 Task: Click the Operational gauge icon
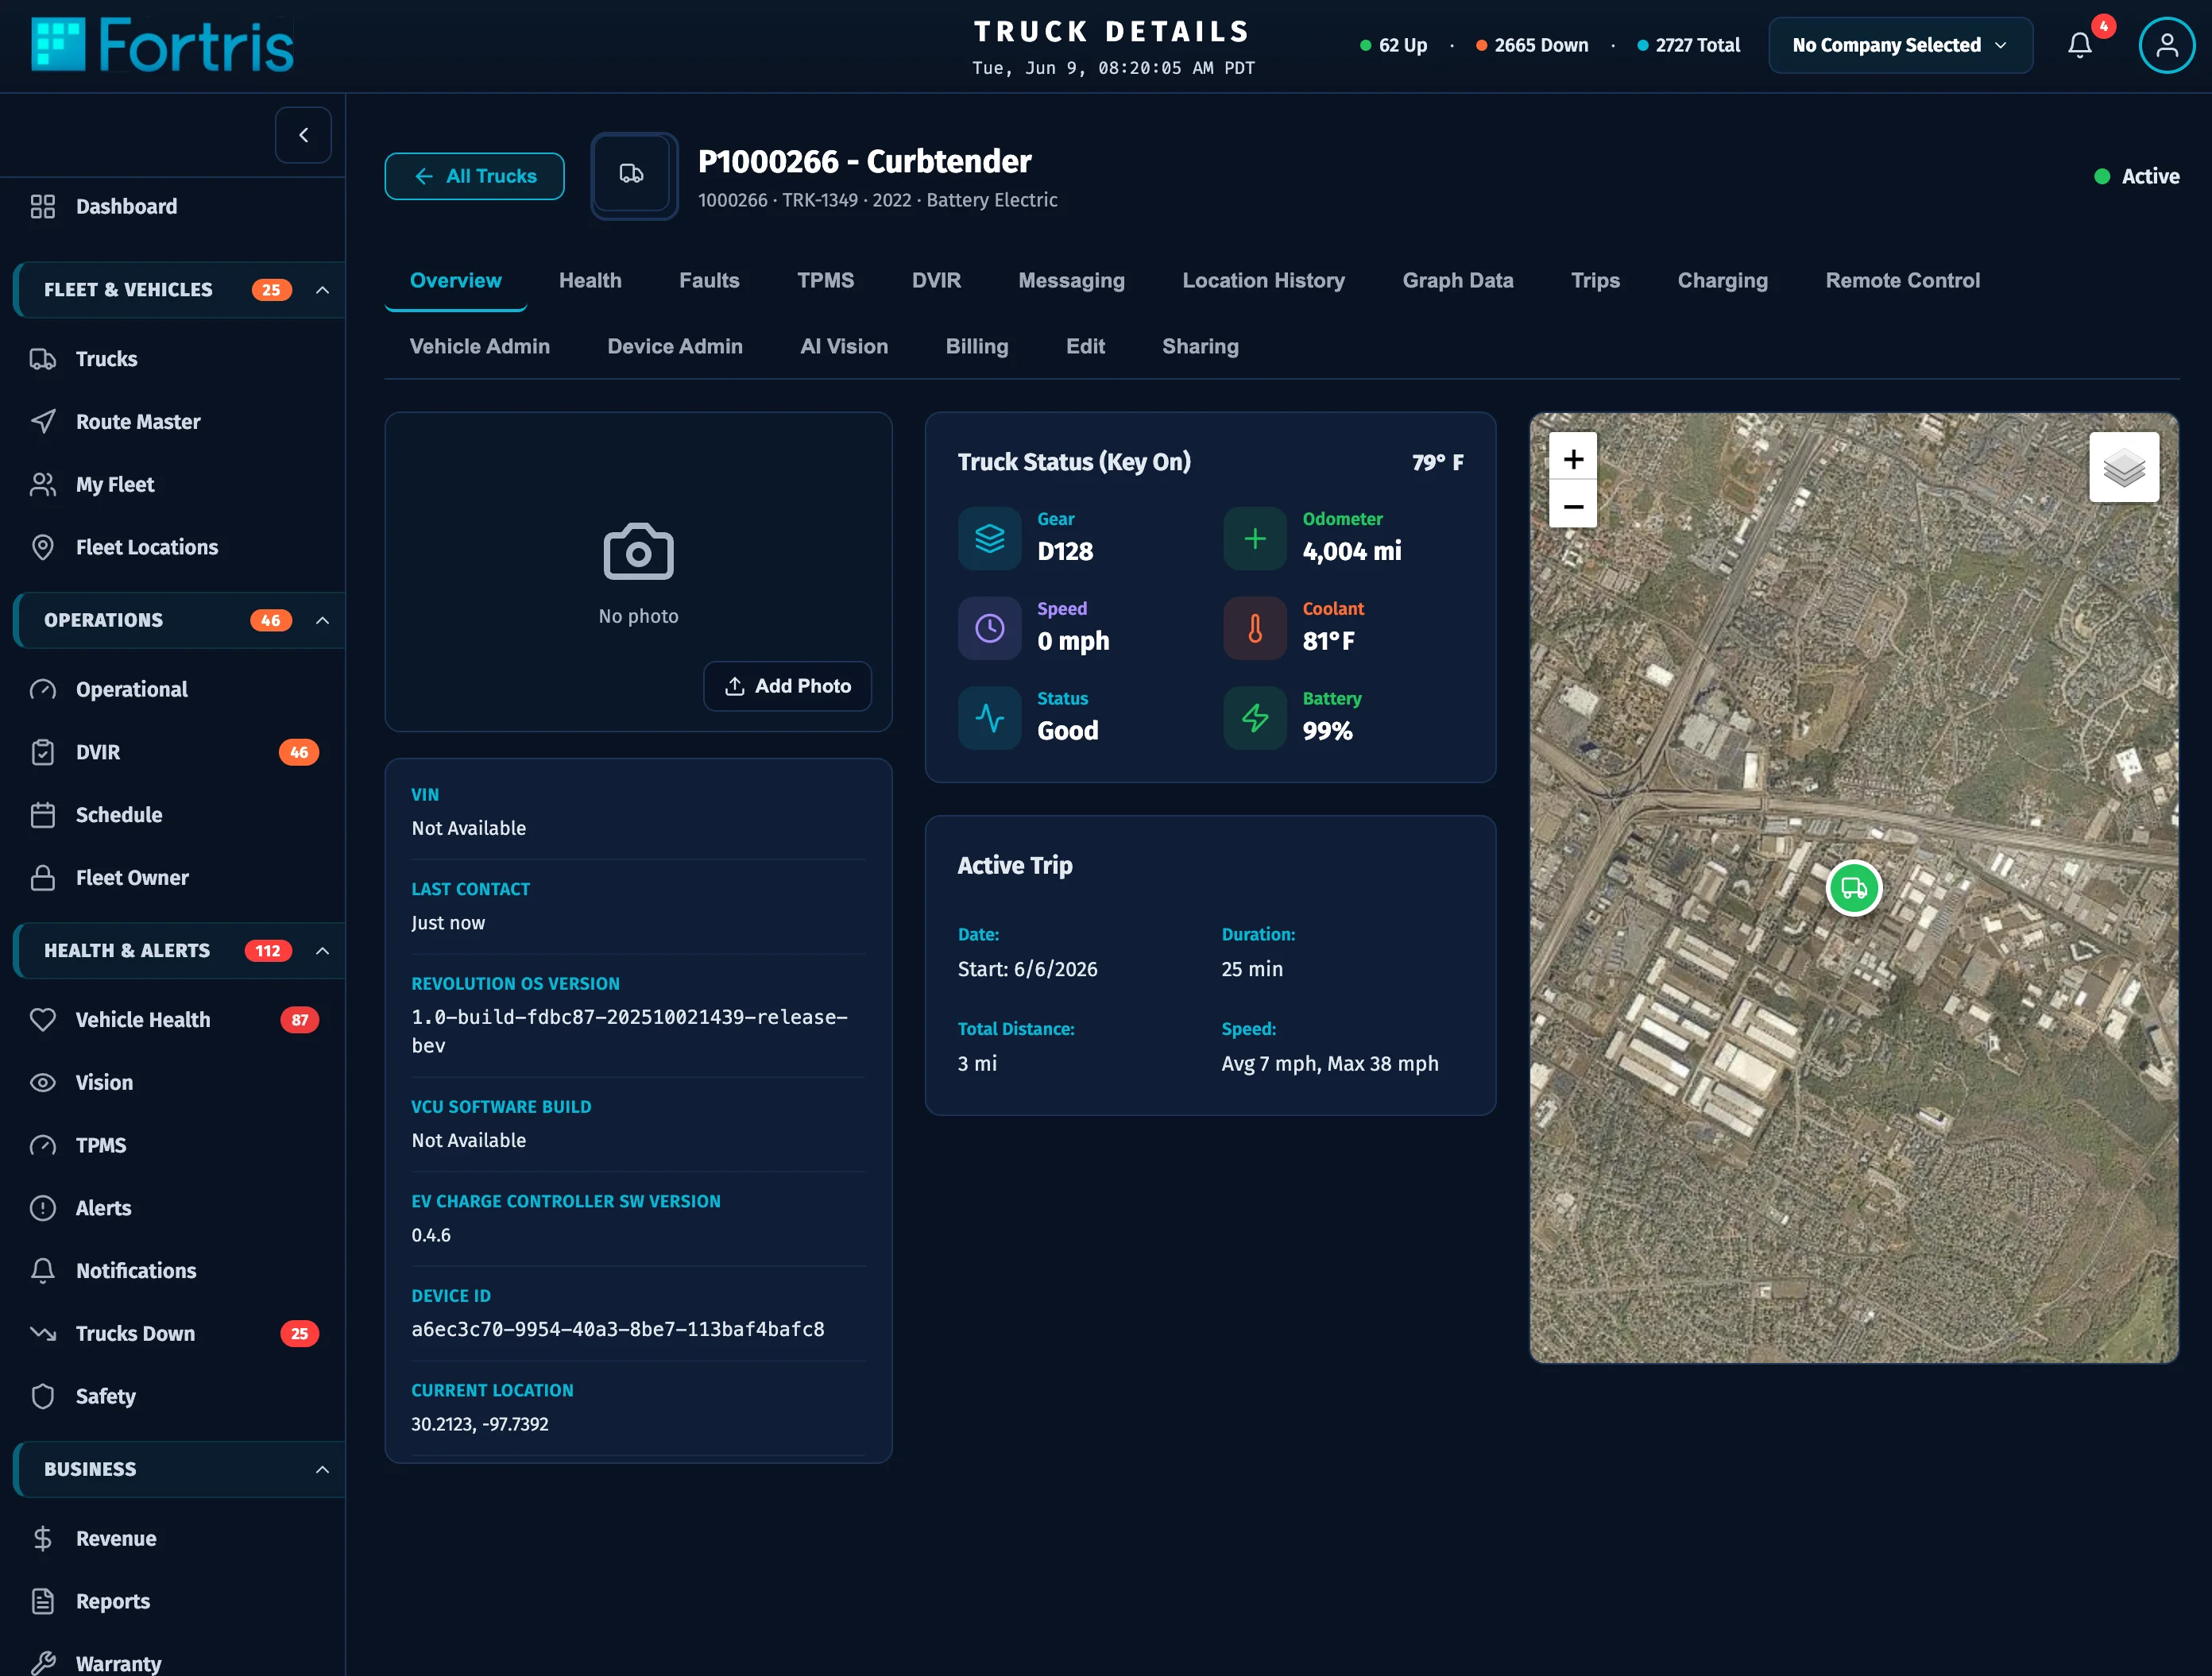coord(43,689)
